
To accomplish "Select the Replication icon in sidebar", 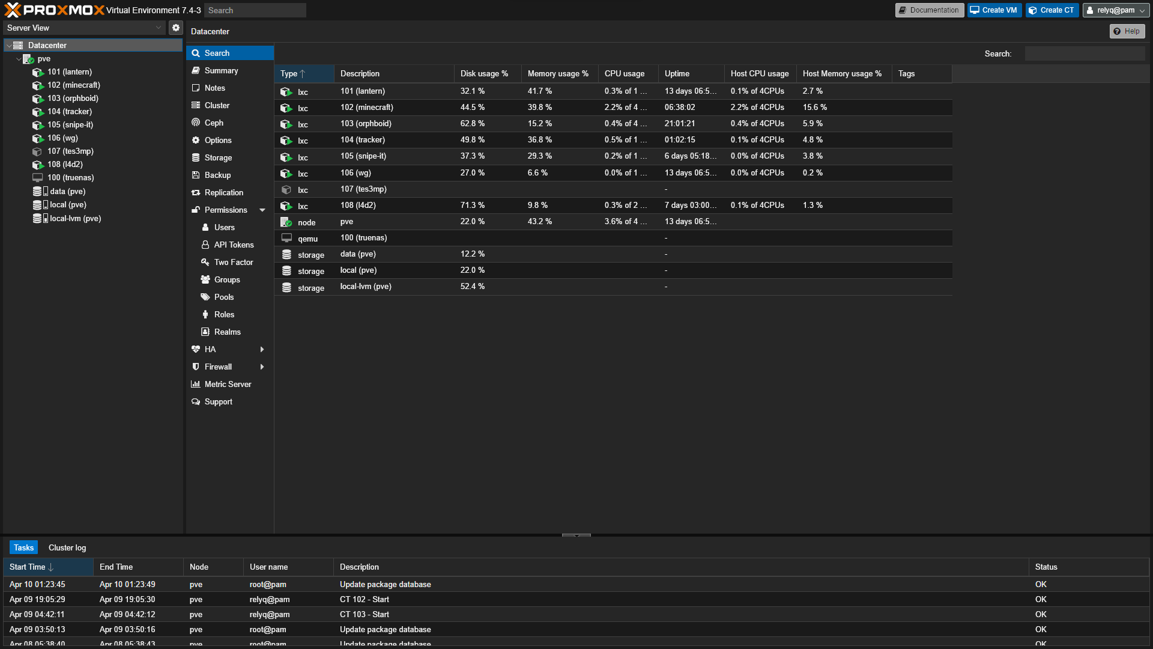I will pos(196,192).
